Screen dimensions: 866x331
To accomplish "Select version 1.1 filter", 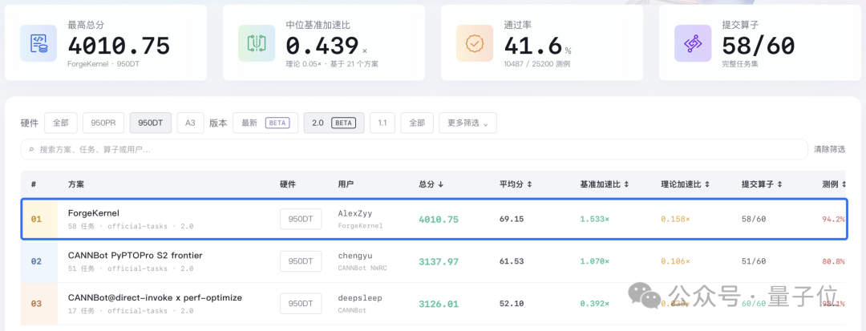I will [382, 123].
